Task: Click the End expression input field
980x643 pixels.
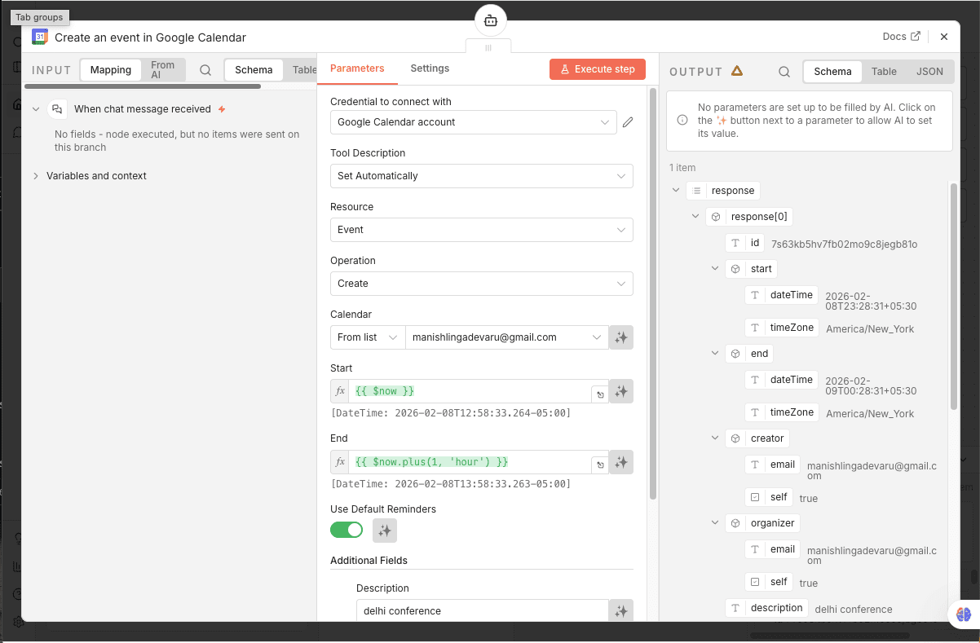Action: click(x=470, y=462)
